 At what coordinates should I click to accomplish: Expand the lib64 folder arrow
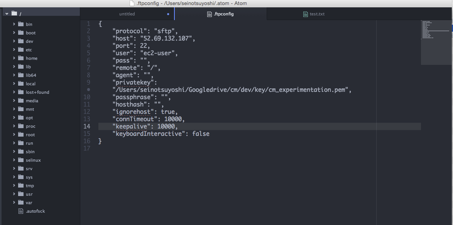(14, 75)
